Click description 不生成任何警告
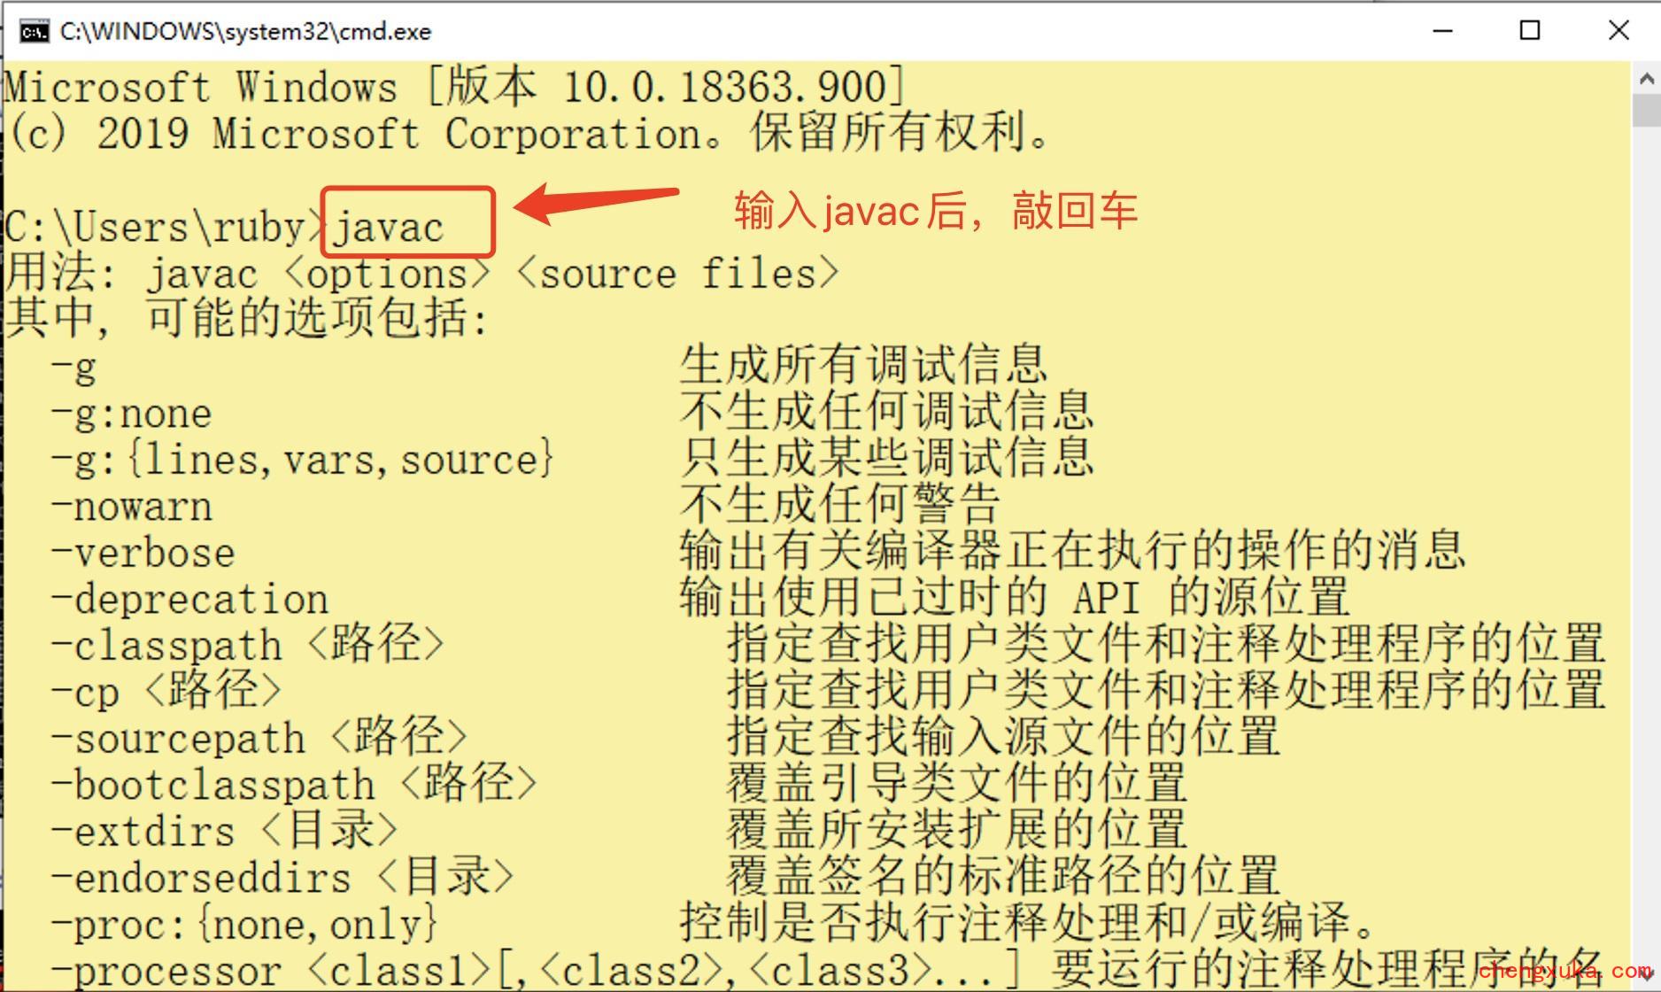Viewport: 1661px width, 992px height. [x=840, y=505]
